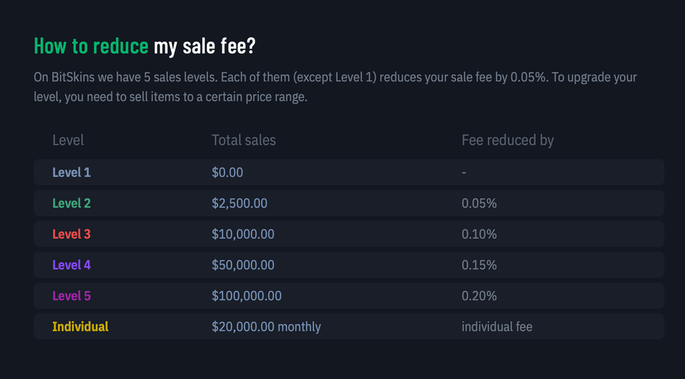Click the 'Total sales' column header
Screen dimensions: 685x379
click(x=243, y=140)
